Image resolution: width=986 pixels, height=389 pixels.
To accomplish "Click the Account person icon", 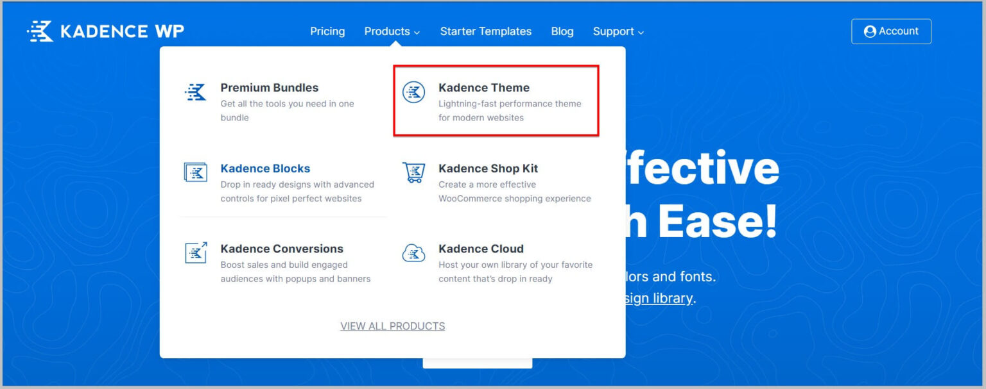I will coord(870,31).
